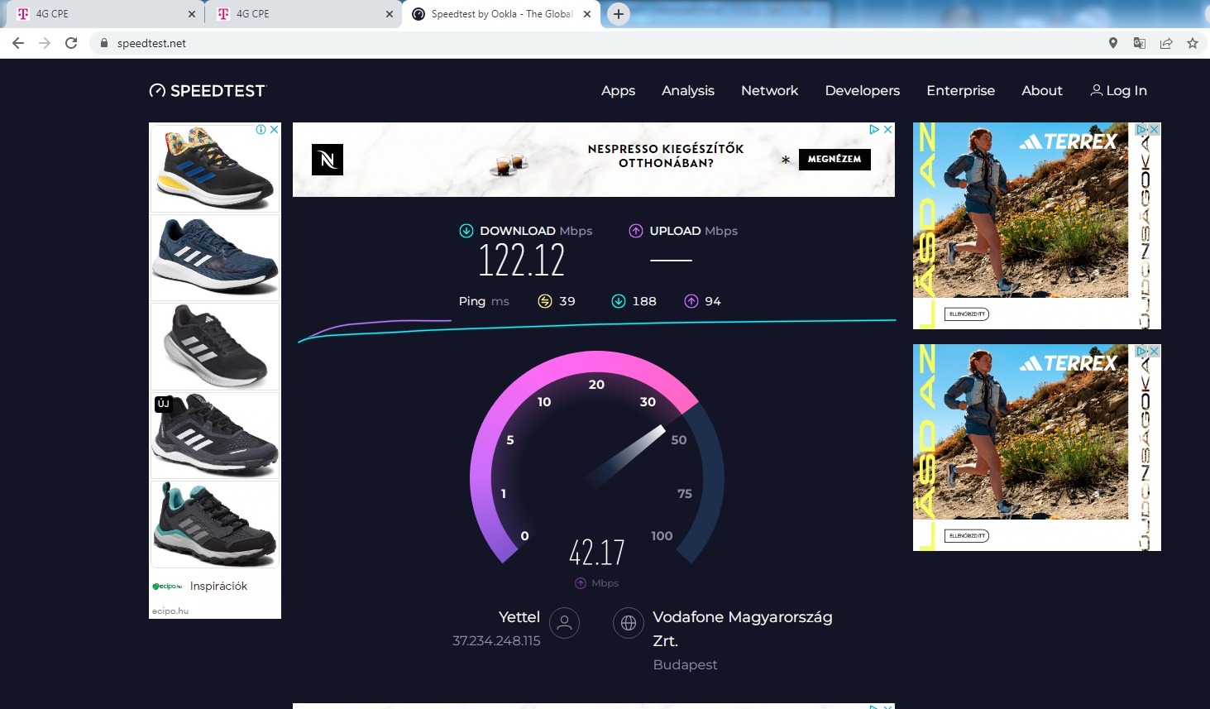
Task: Click the 42.17 upload speed reading
Action: 597,552
